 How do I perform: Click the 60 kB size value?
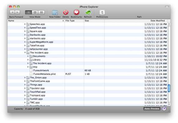(88, 71)
